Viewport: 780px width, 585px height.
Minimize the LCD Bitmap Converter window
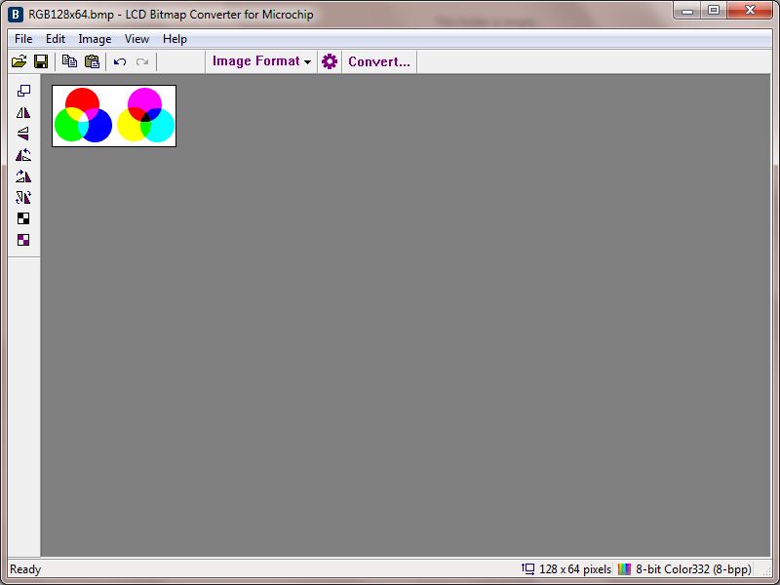pyautogui.click(x=687, y=11)
